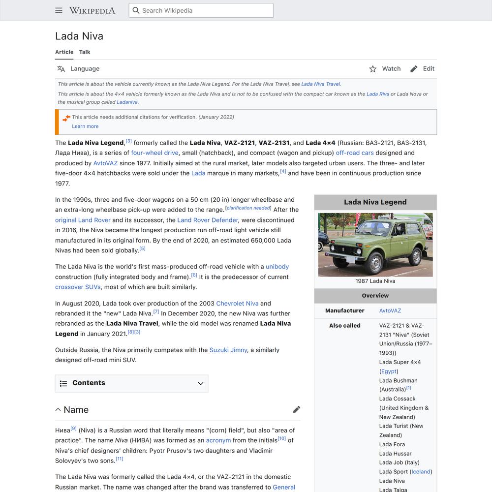492x492 pixels.
Task: Open the Suzuki Jimny link
Action: click(228, 350)
